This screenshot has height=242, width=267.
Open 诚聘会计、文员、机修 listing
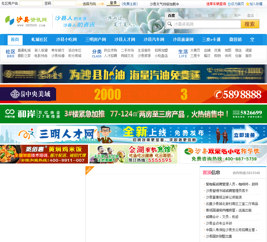[222, 217]
